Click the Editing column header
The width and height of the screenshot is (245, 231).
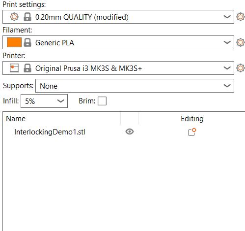coord(192,119)
